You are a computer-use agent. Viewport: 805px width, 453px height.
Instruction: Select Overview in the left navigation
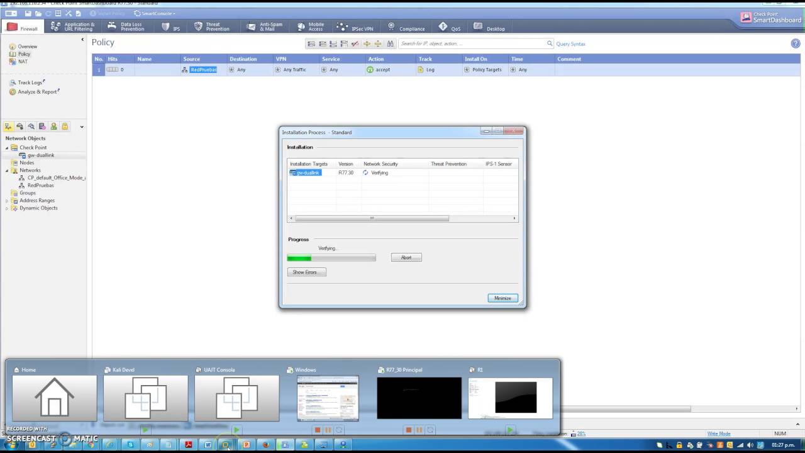(x=23, y=47)
